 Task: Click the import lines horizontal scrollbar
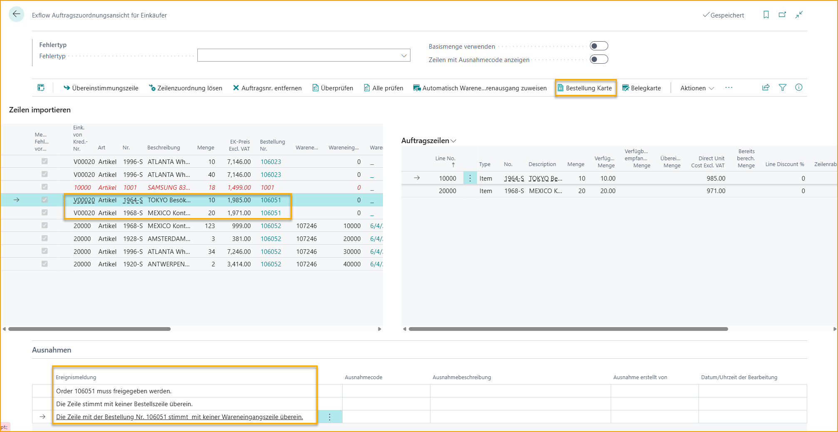pyautogui.click(x=90, y=329)
